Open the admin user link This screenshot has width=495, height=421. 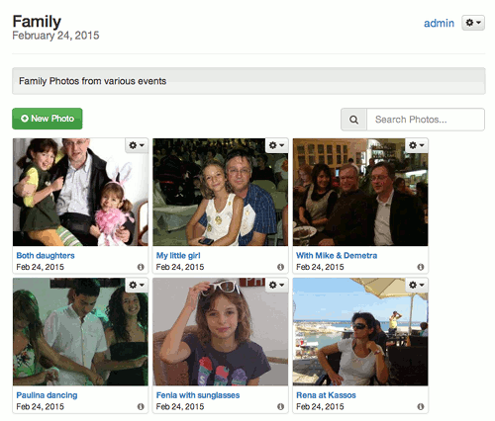click(x=439, y=23)
